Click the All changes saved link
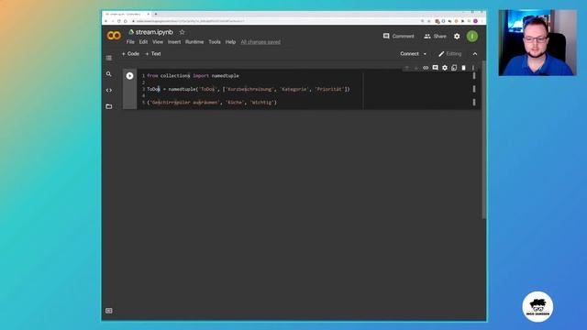 (x=260, y=42)
